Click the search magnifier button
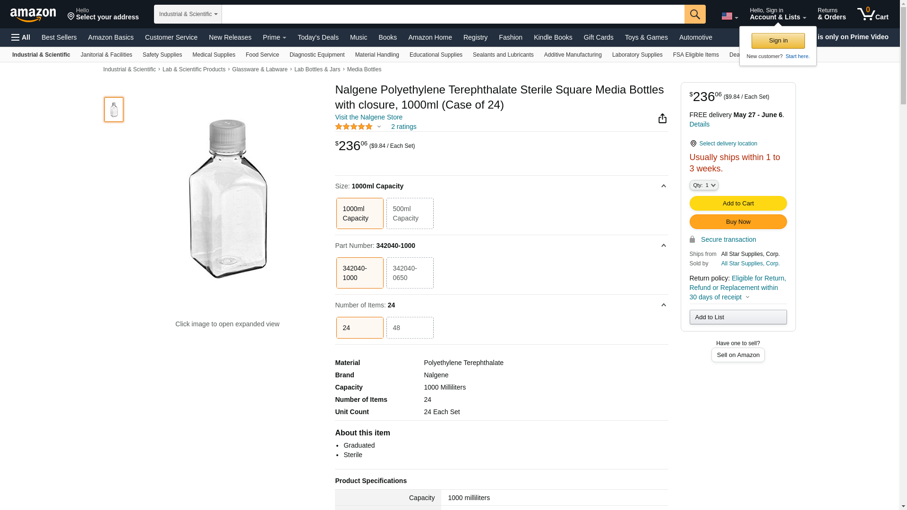Viewport: 907px width, 510px height. 695,14
